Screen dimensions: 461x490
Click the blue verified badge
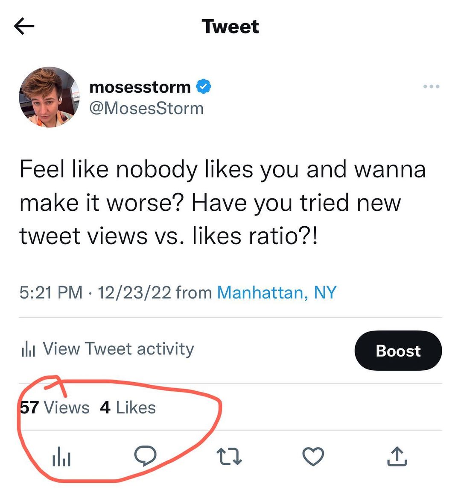tap(204, 87)
